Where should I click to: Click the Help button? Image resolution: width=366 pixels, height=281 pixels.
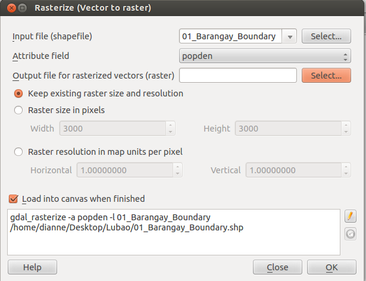(x=32, y=267)
